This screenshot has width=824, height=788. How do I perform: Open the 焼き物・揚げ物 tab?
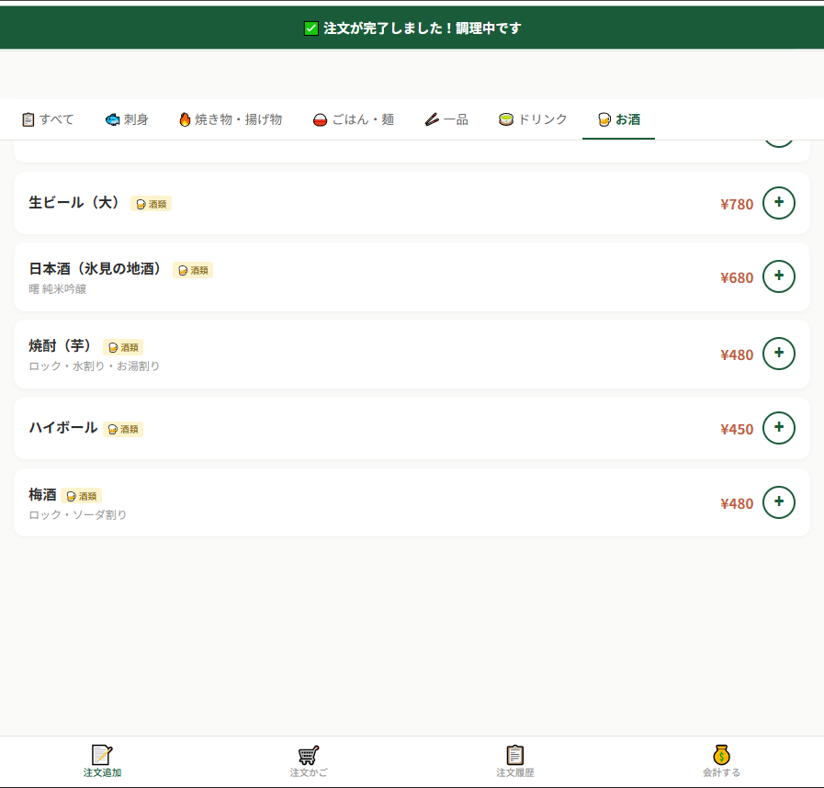click(230, 119)
